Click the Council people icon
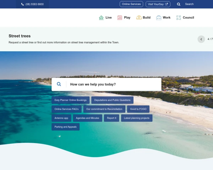The image size is (213, 170). tap(179, 17)
